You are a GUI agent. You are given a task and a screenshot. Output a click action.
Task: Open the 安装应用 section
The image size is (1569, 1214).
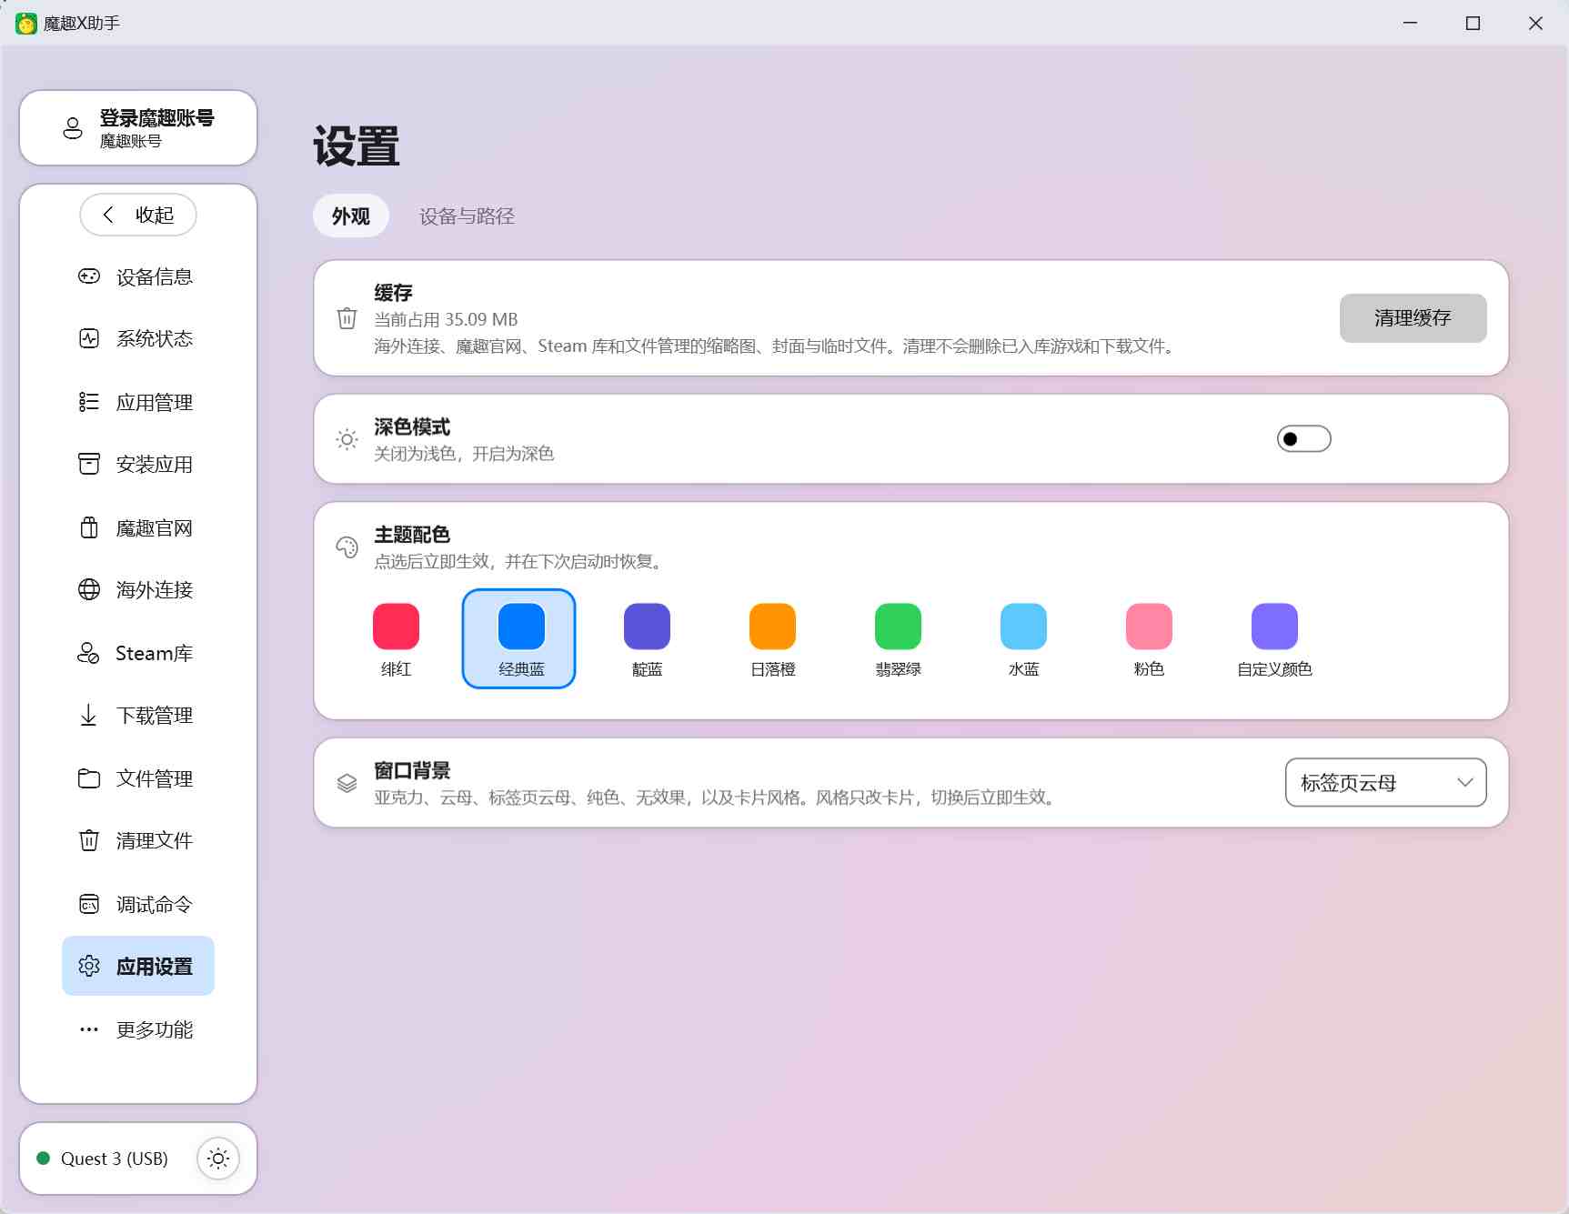(138, 465)
